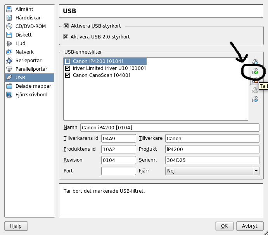
Task: Confirm settings with the OK button
Action: tap(224, 226)
